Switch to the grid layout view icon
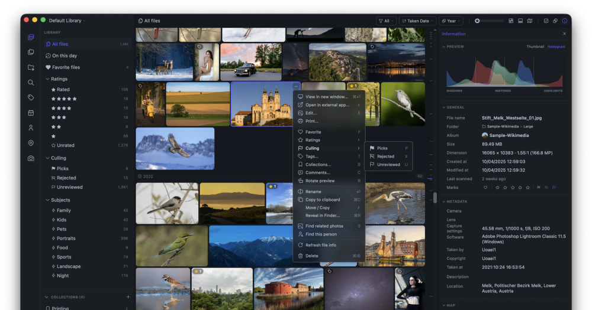Image resolution: width=592 pixels, height=310 pixels. pos(511,21)
